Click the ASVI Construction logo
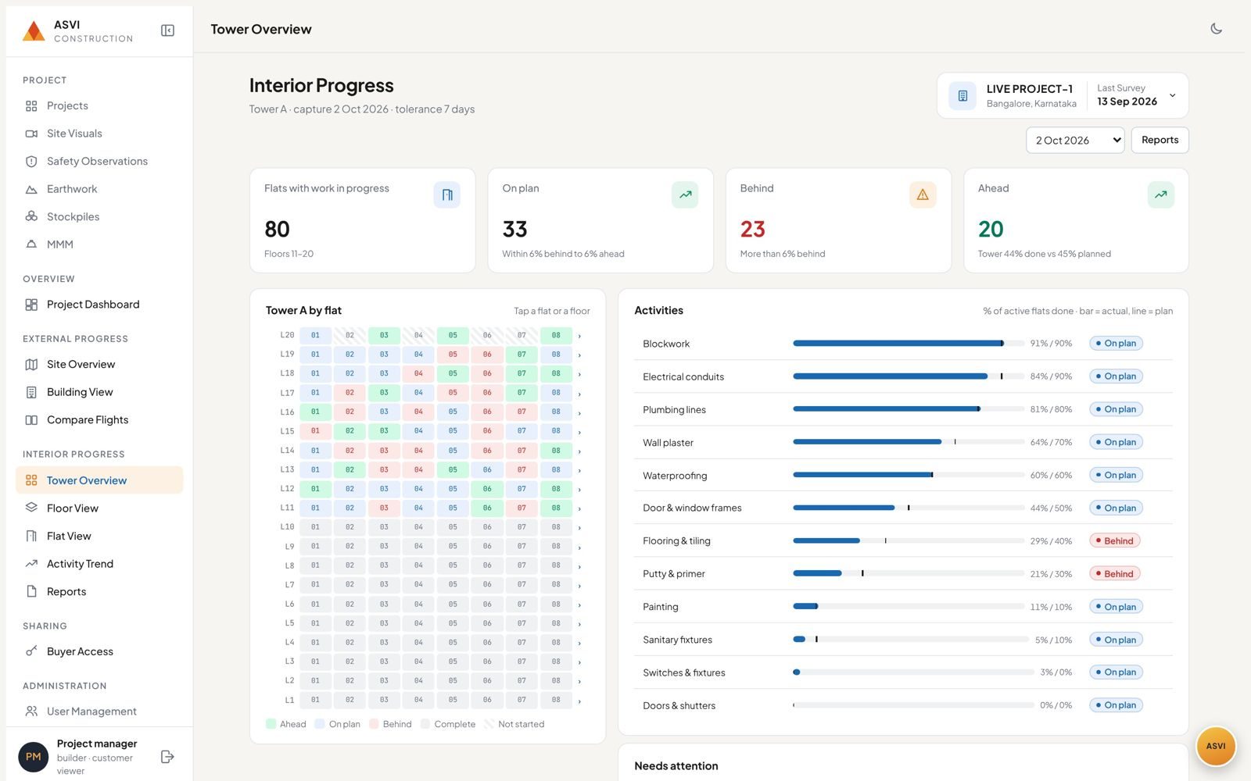This screenshot has height=781, width=1251. (x=34, y=30)
